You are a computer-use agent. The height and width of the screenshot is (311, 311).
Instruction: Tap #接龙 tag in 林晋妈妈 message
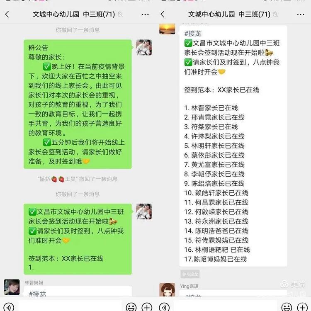click(37, 294)
